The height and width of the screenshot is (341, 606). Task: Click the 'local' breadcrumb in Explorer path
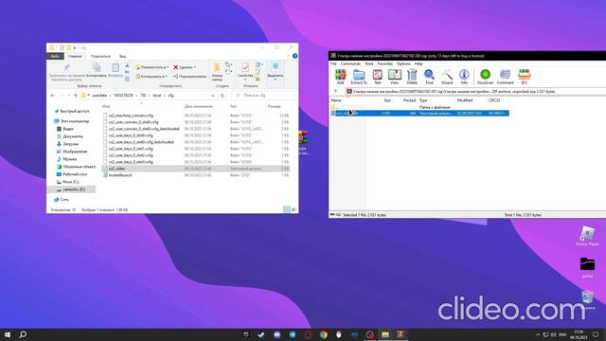(157, 95)
